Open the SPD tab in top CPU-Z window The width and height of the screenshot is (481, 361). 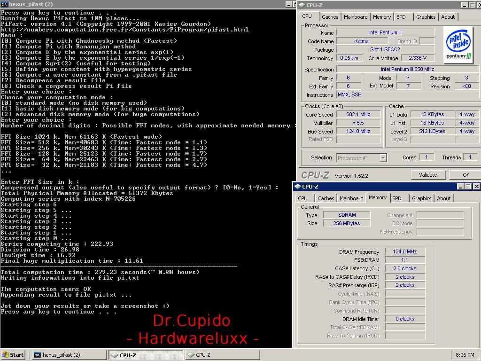(401, 17)
